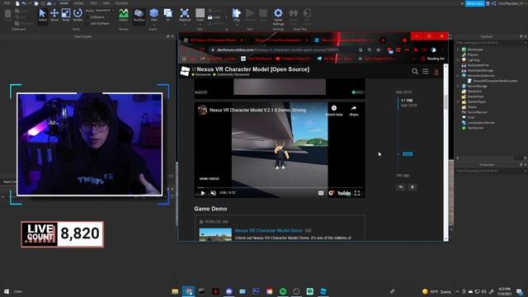The image size is (528, 297).
Task: Open the devforum hamburger menu
Action: tap(426, 72)
